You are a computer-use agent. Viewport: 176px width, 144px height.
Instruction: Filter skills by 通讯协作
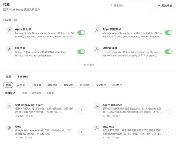click(x=117, y=85)
